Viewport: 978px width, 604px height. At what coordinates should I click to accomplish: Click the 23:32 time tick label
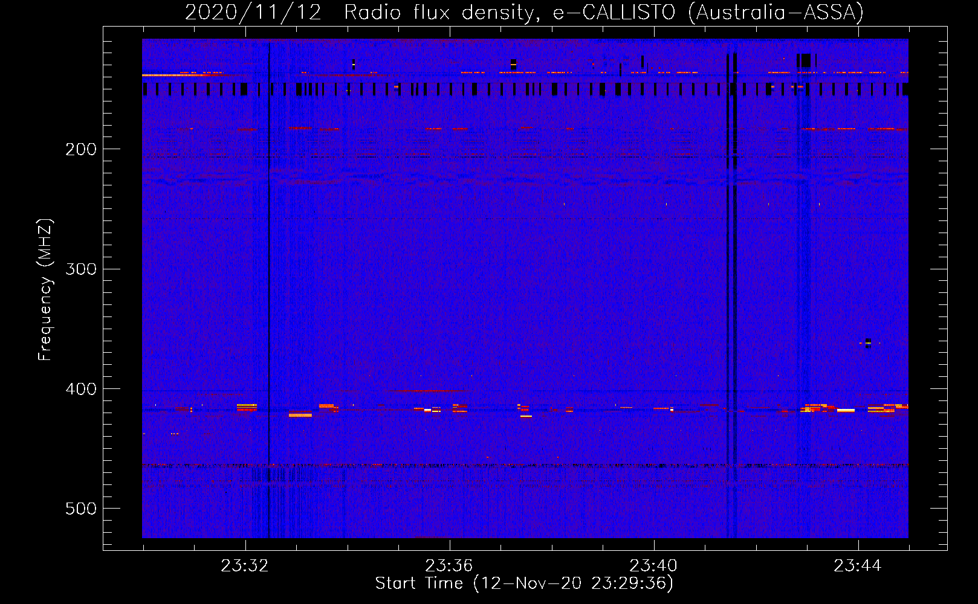point(245,566)
